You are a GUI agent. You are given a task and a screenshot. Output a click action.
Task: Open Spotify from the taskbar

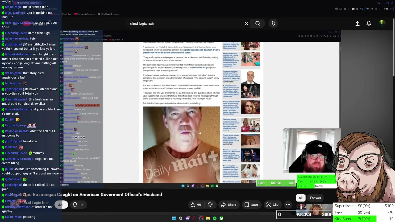click(x=214, y=218)
